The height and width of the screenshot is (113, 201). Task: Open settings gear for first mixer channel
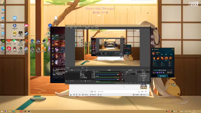click(122, 74)
